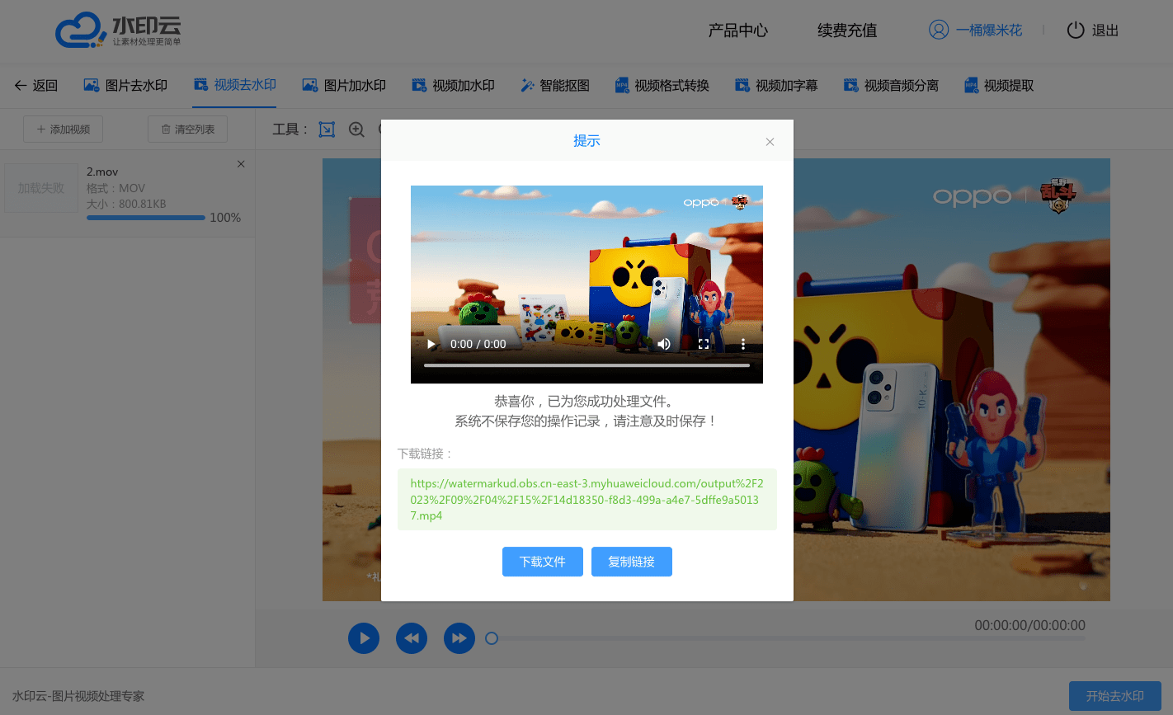Select the 视频去水印 tab
This screenshot has width=1173, height=715.
235,84
